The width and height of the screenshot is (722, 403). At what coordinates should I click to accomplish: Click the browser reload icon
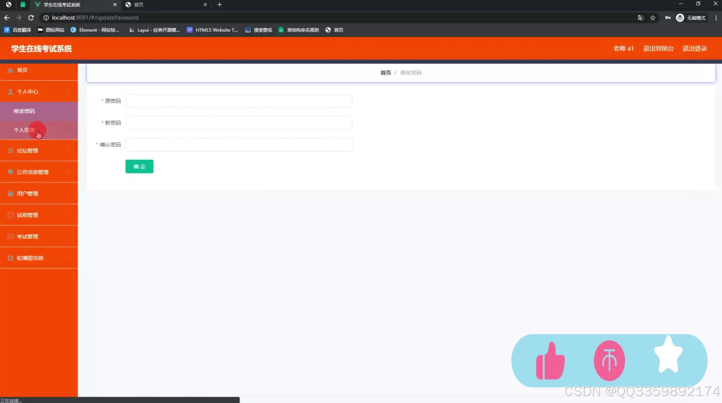coord(31,18)
